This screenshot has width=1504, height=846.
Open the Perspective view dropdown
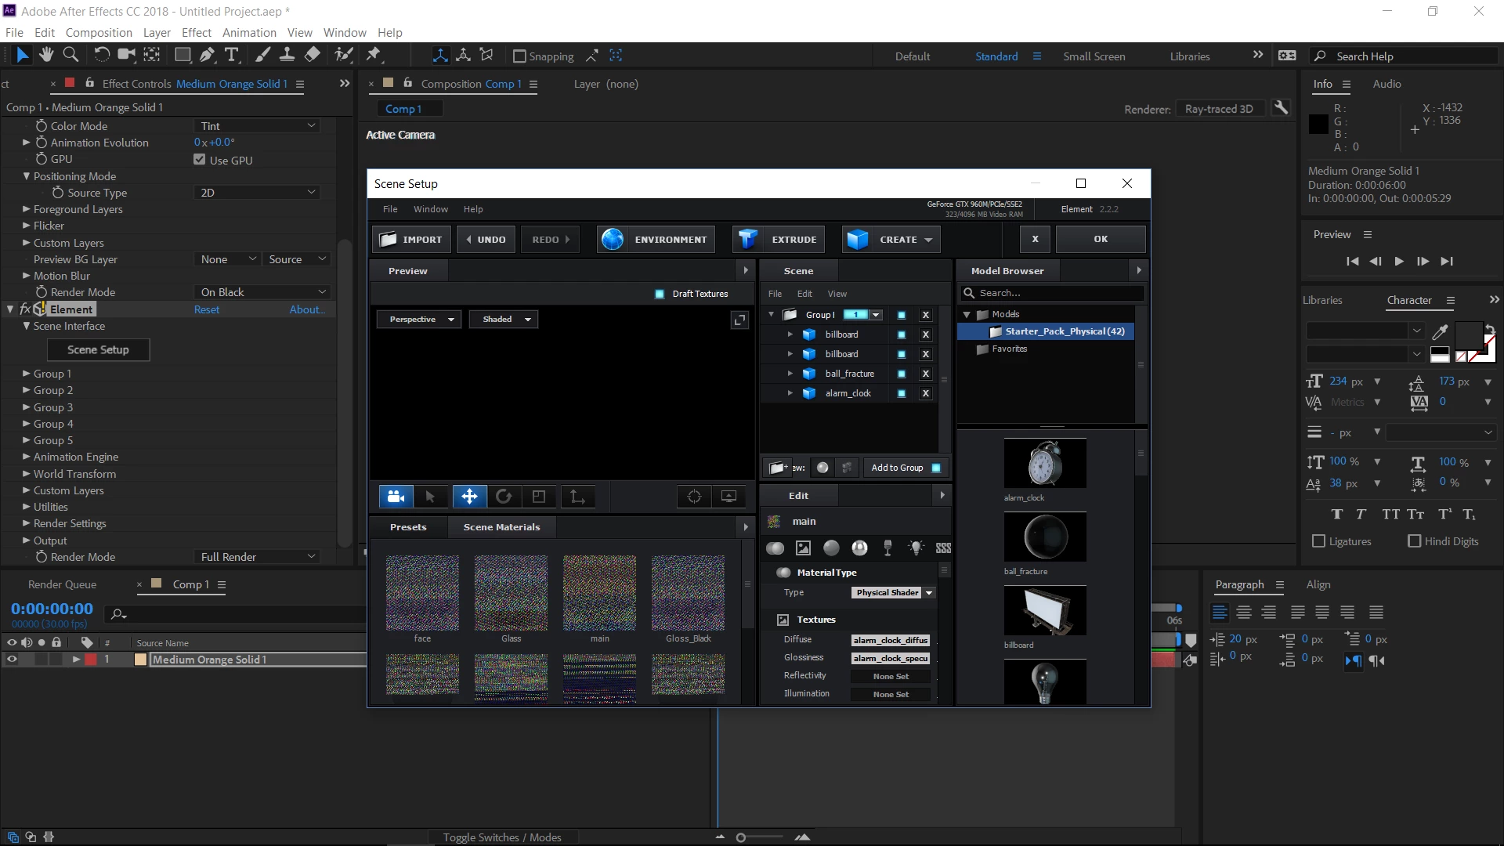tap(418, 320)
